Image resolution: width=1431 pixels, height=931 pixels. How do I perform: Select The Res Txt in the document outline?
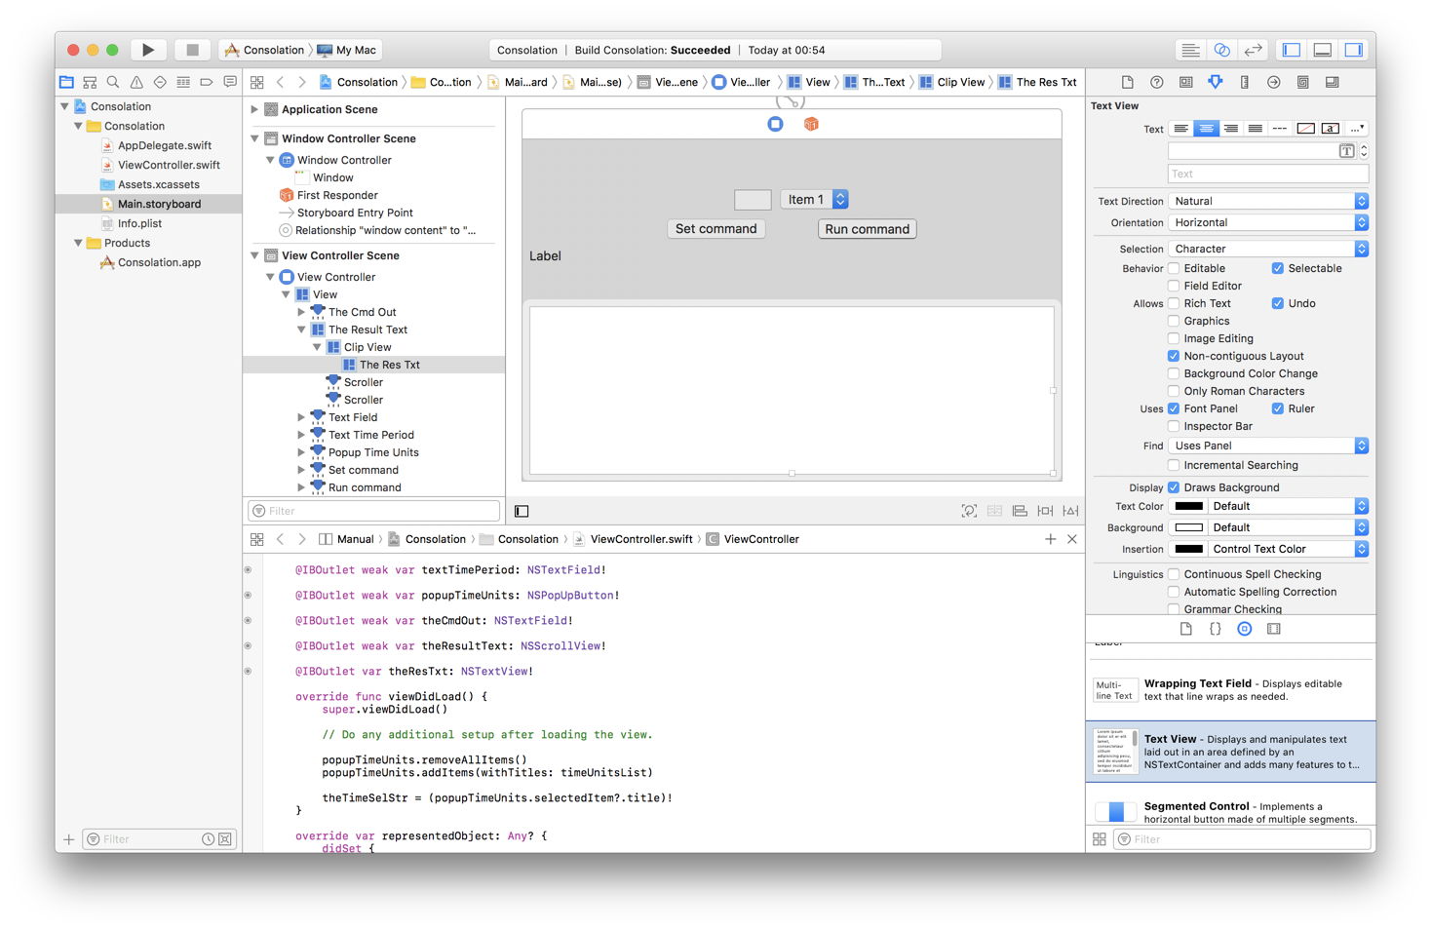click(390, 364)
